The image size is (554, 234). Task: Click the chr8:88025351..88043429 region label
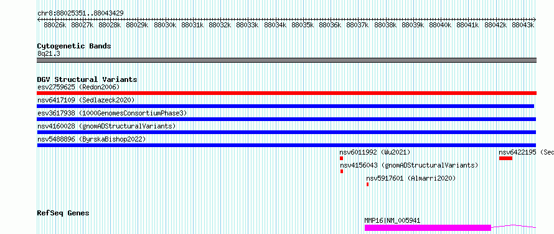pos(80,13)
